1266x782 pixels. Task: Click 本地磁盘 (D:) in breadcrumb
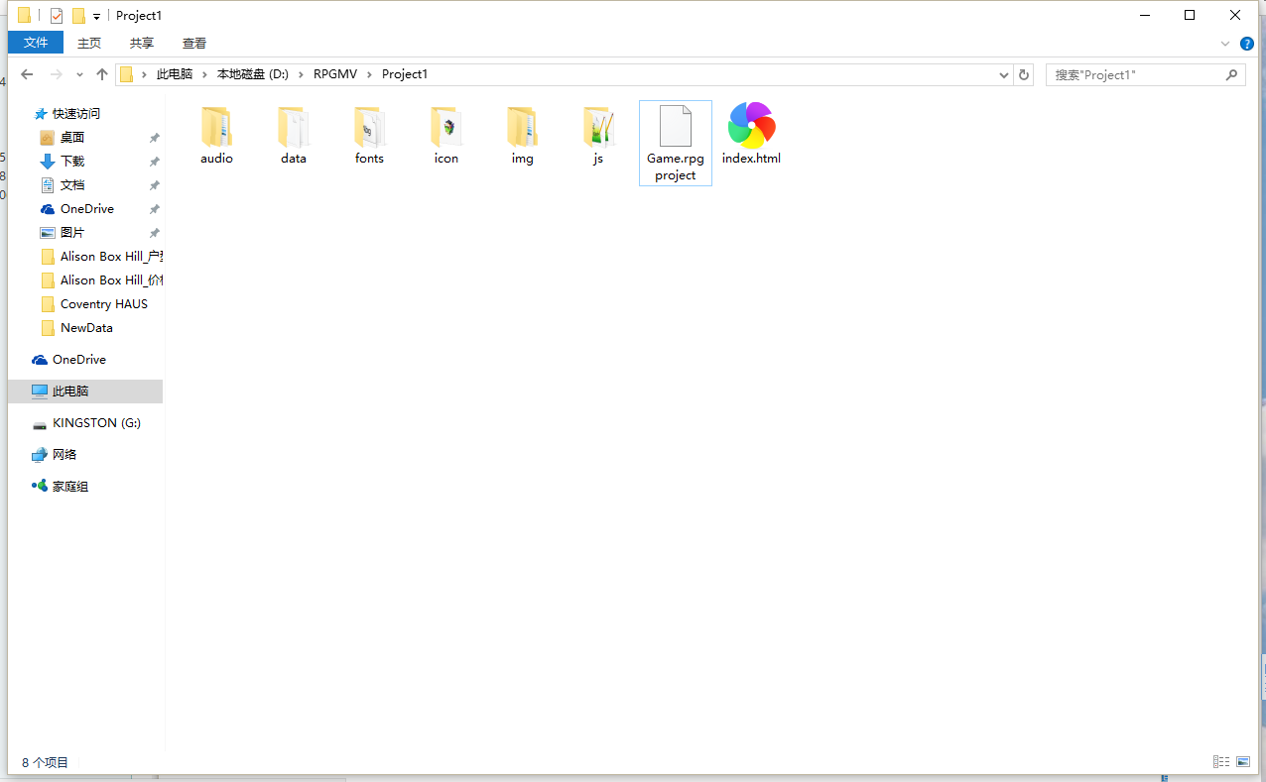click(253, 74)
